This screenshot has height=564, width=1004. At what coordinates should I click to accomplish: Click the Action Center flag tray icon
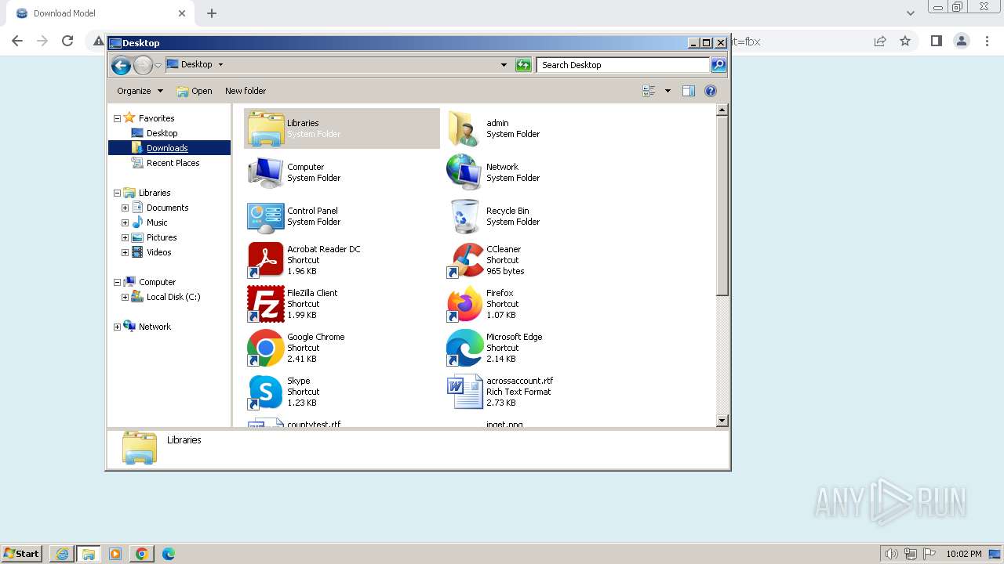click(x=929, y=554)
